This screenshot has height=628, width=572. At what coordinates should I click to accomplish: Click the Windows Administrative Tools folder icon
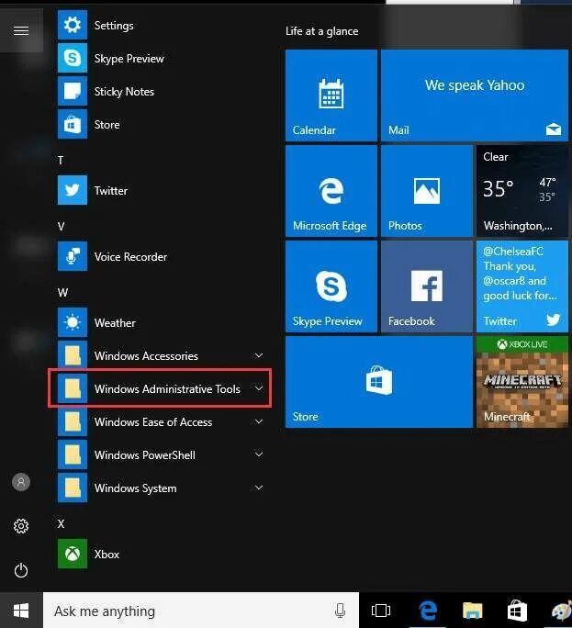tap(73, 388)
